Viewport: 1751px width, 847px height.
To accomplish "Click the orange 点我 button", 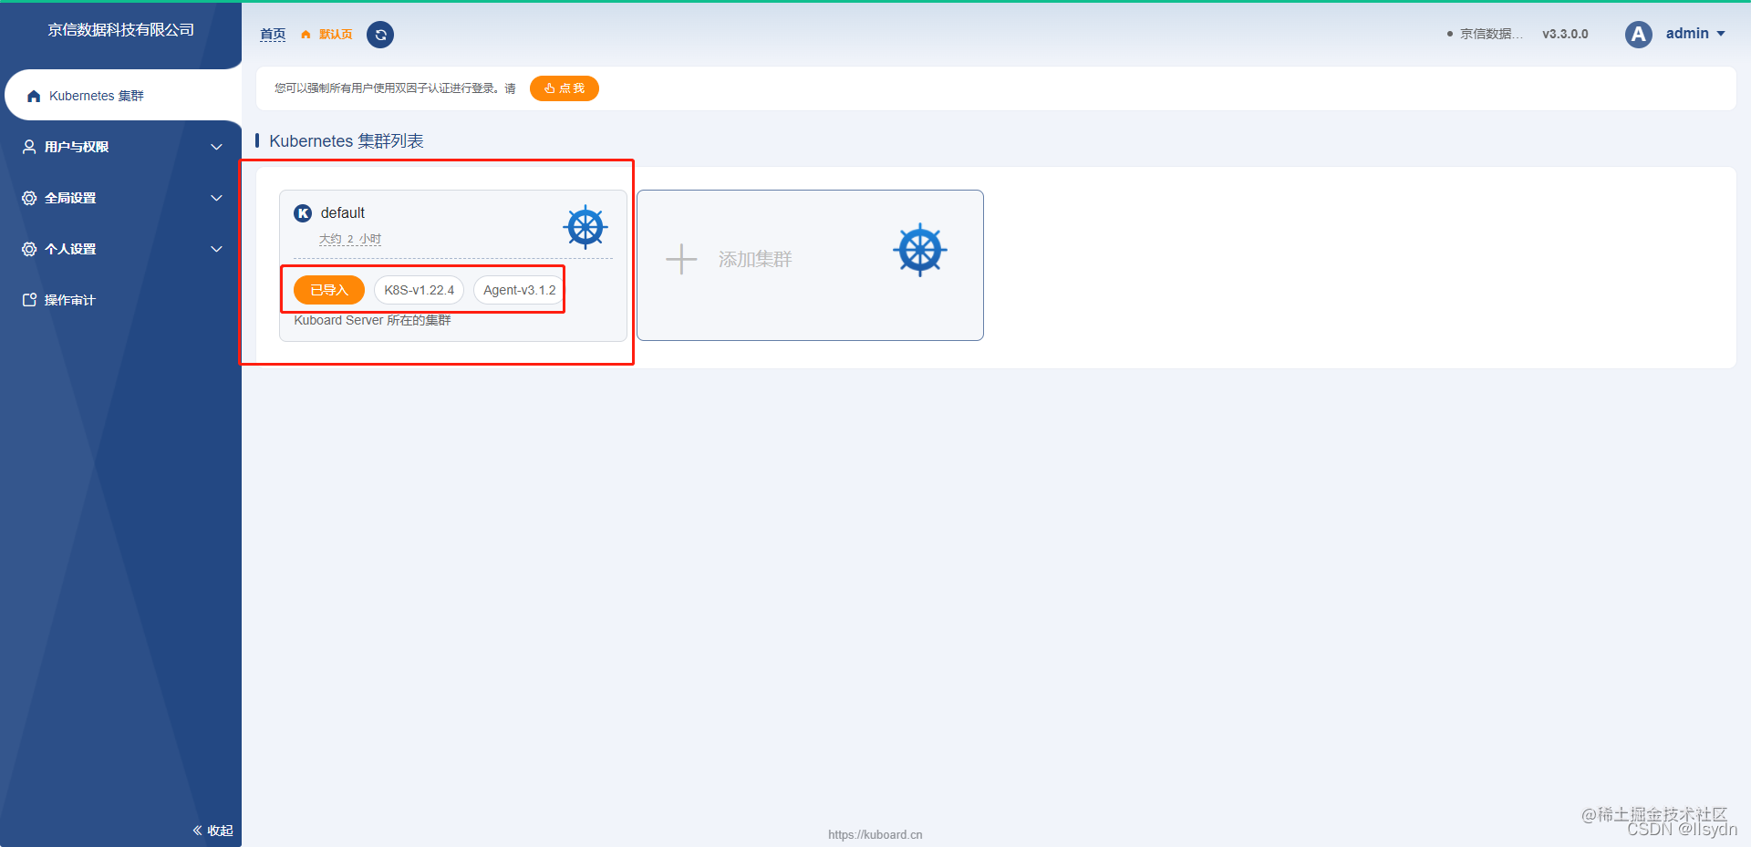I will coord(564,88).
